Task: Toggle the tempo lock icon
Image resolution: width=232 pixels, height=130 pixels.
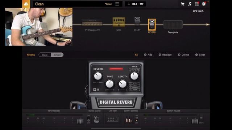Action: pyautogui.click(x=129, y=4)
